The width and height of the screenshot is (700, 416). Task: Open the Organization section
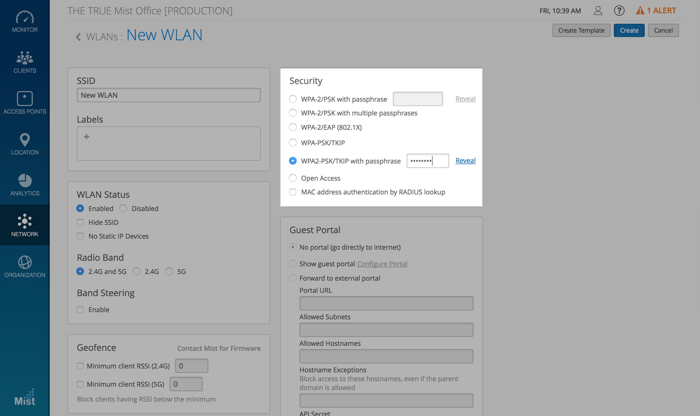click(25, 267)
